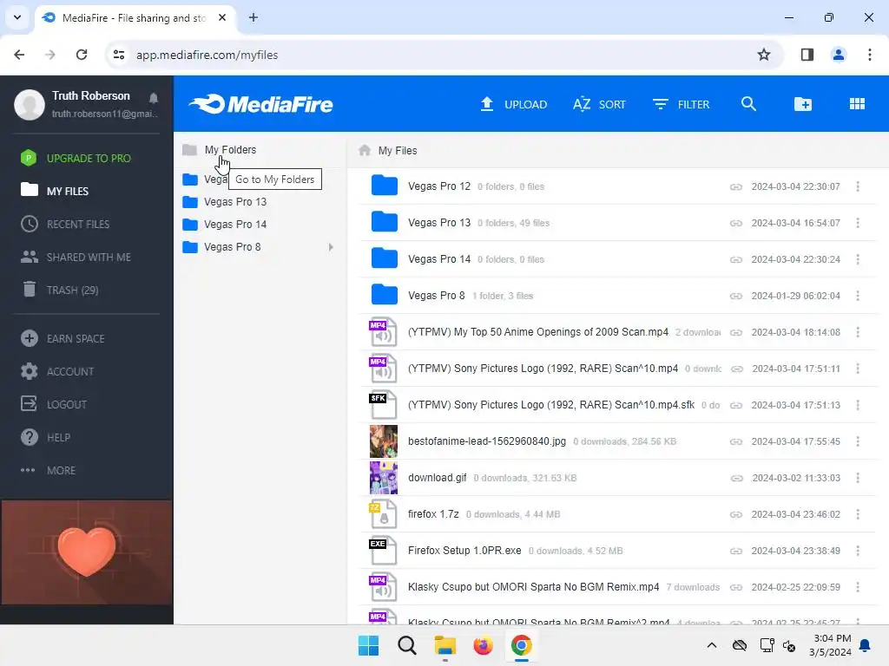Image resolution: width=889 pixels, height=666 pixels.
Task: Click the bestofanime-lead jpg thumbnail
Action: coord(383,441)
